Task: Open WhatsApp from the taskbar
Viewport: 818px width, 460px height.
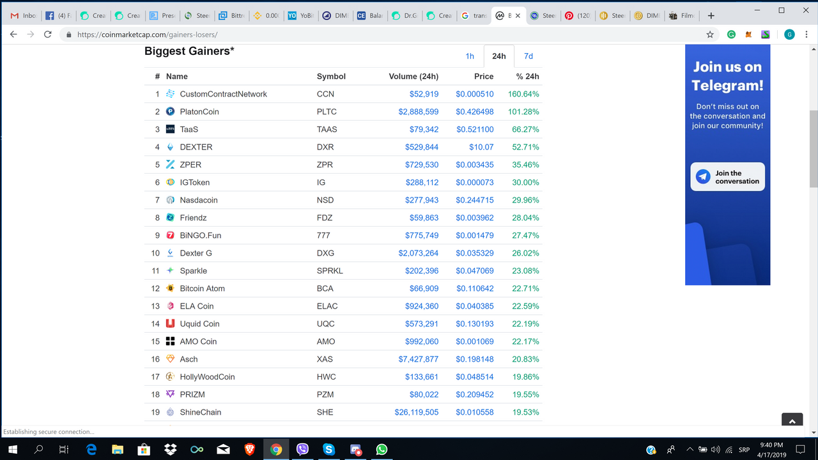Action: pos(382,449)
